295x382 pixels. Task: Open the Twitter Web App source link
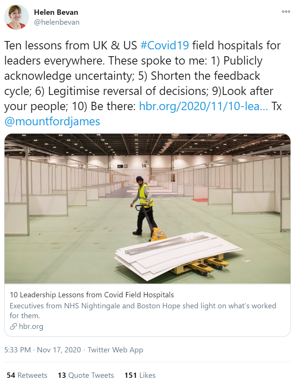[x=116, y=350]
